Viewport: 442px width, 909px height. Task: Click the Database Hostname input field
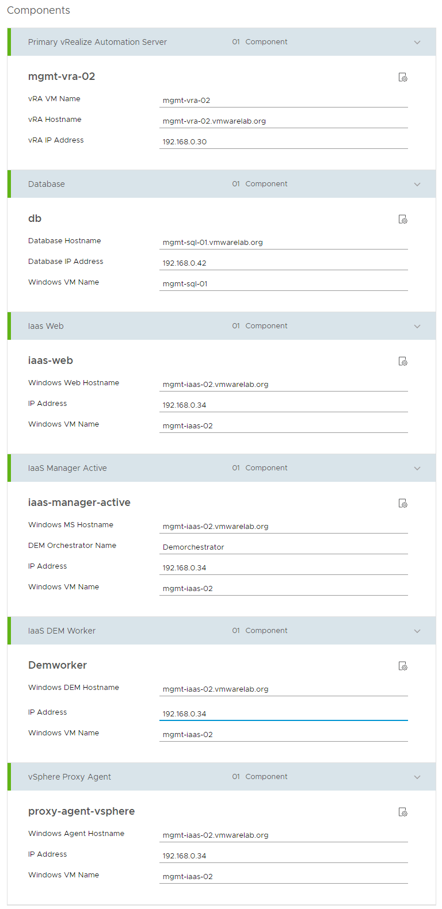pos(283,243)
